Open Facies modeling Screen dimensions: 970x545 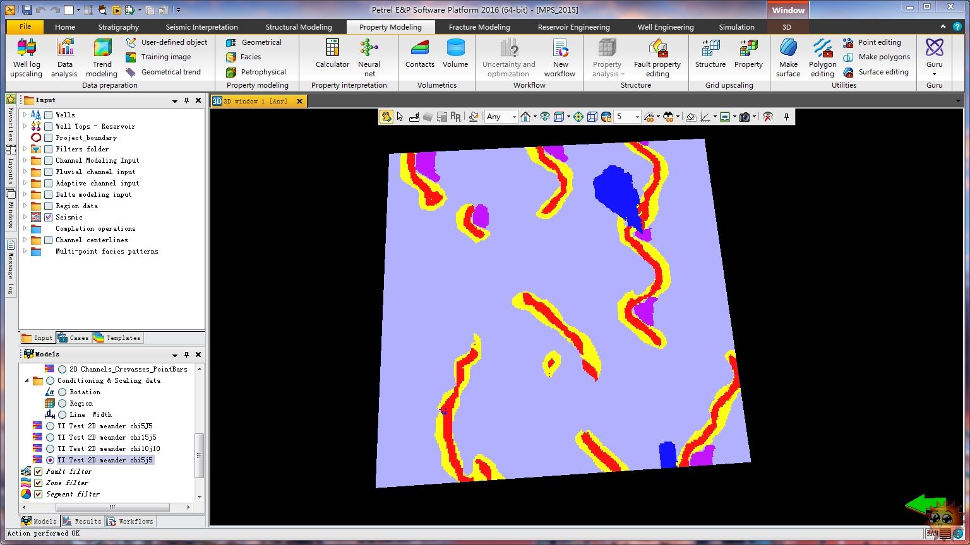click(243, 57)
